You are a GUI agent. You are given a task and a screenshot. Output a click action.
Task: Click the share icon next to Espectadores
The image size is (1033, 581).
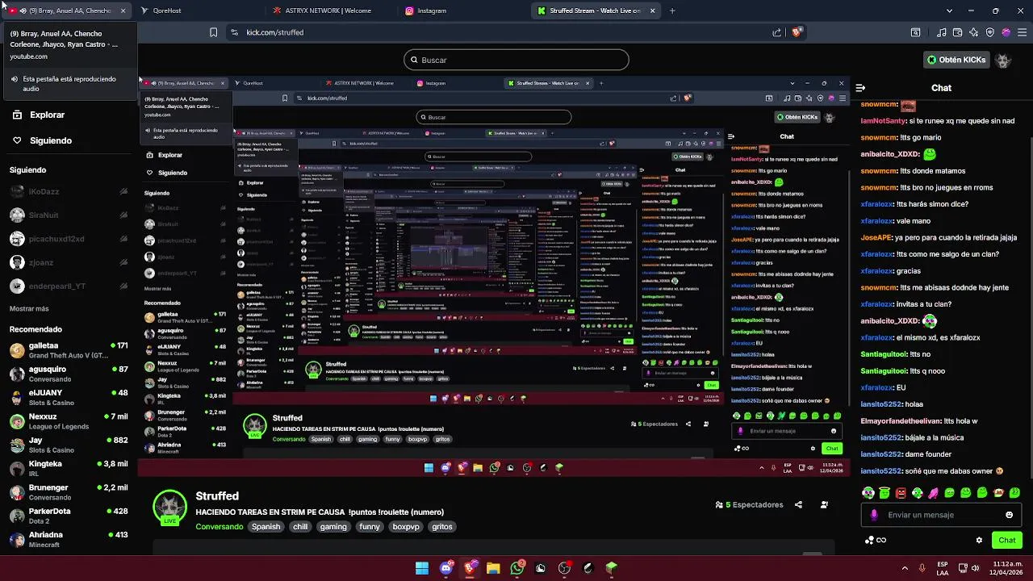coord(798,505)
